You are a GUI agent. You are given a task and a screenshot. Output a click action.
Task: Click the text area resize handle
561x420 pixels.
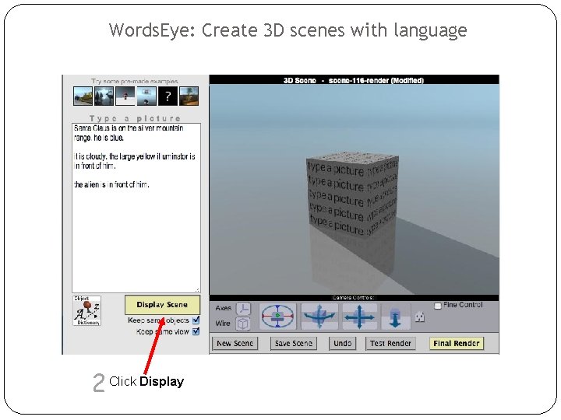coord(197,290)
